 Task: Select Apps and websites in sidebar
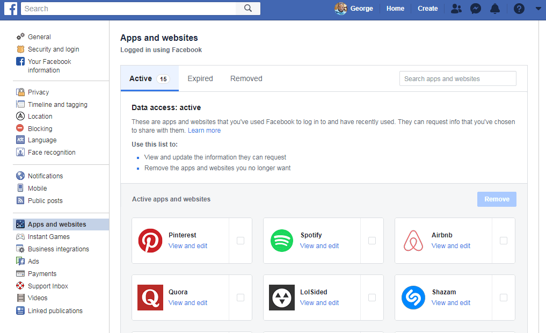(61, 225)
